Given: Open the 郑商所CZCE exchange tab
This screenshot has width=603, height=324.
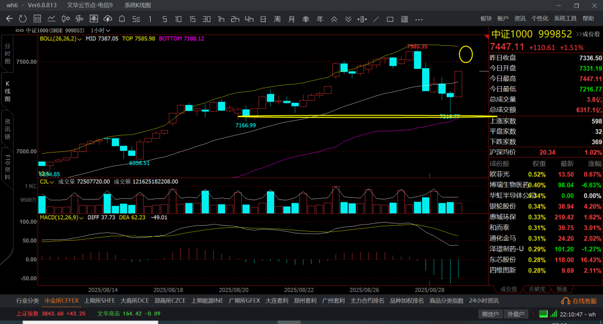Looking at the screenshot, I should pos(170,301).
